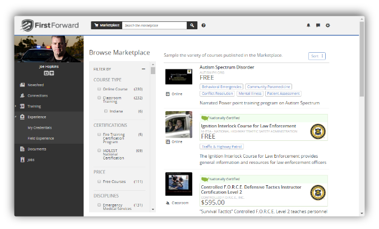The image size is (379, 229).
Task: Click the main page scrollbar thumb
Action: click(x=362, y=59)
